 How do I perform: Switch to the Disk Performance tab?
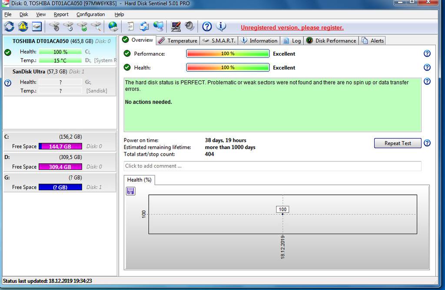(331, 40)
